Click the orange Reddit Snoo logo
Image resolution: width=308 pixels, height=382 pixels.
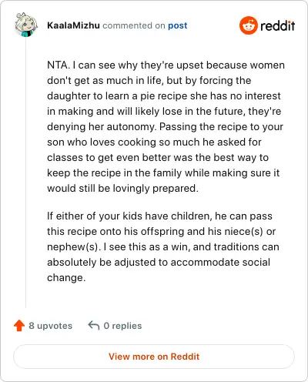(x=248, y=25)
